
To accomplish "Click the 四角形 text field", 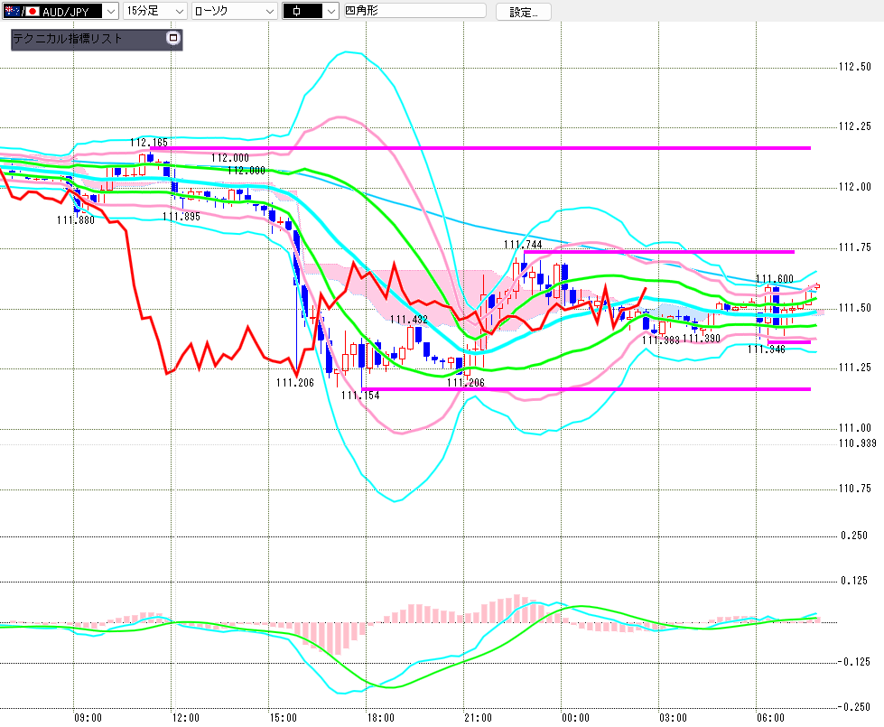I will click(x=415, y=11).
